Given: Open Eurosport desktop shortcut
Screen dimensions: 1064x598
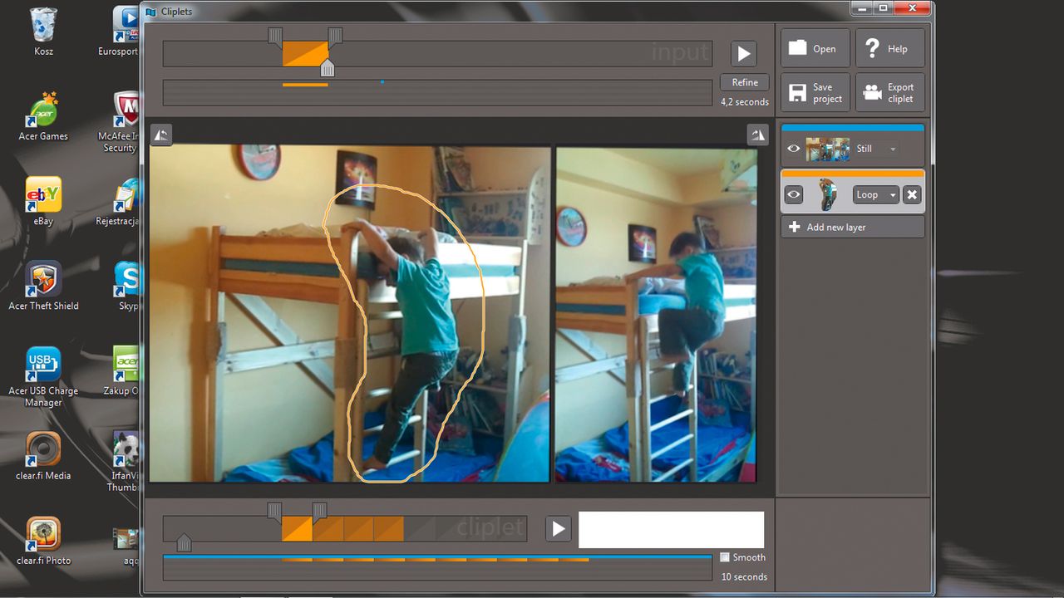Looking at the screenshot, I should (x=121, y=32).
